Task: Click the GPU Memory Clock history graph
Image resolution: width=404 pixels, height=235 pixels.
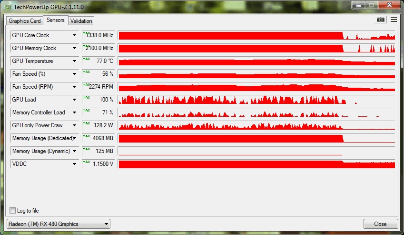Action: point(256,48)
